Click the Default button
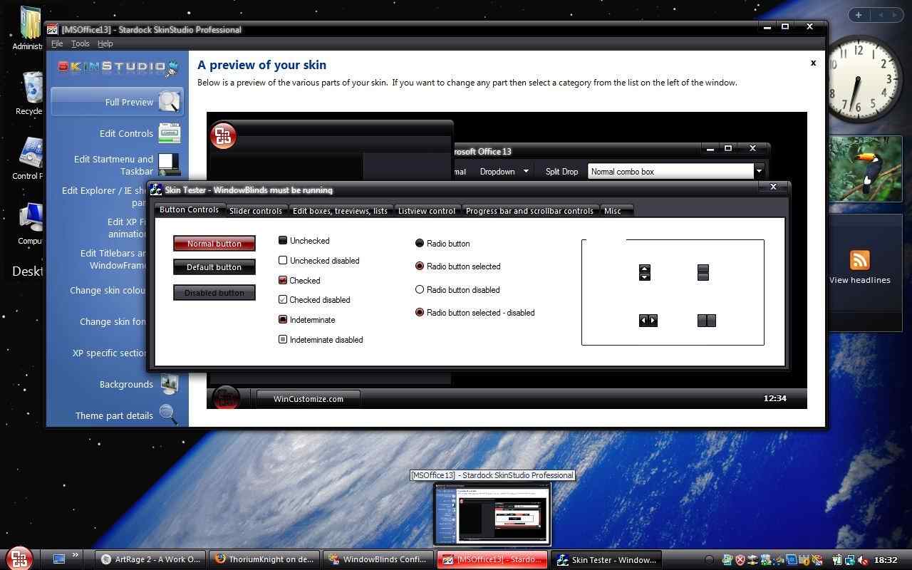Image resolution: width=912 pixels, height=570 pixels. coord(214,267)
